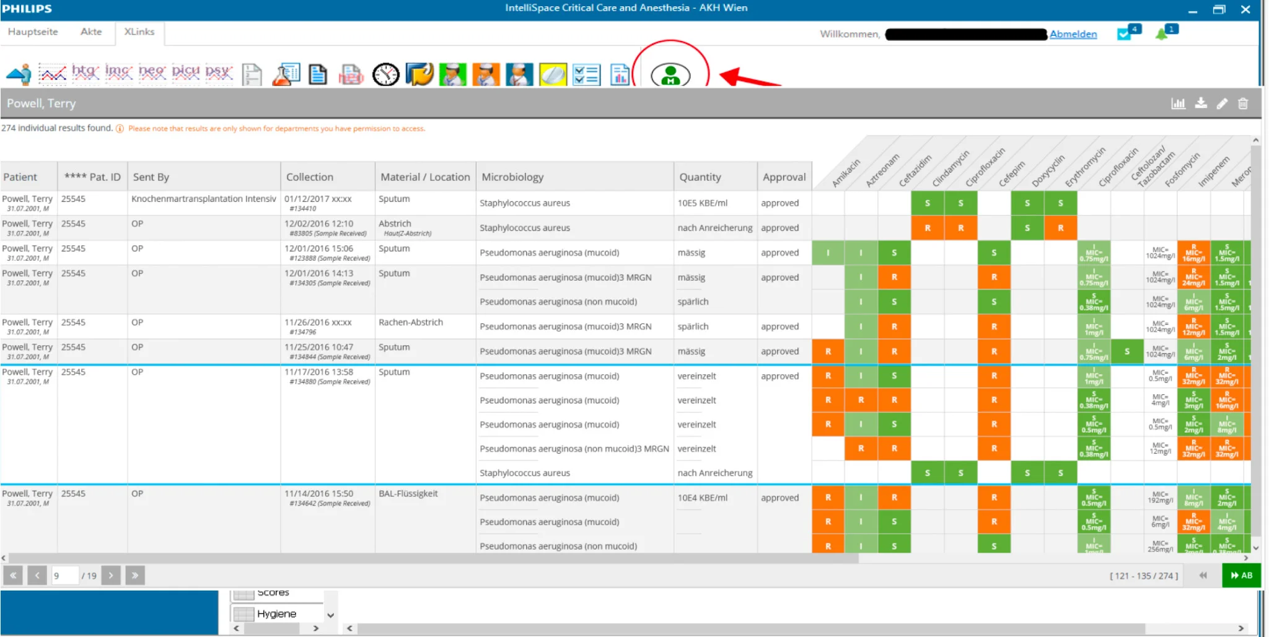Viewport: 1269px width, 637px height.
Task: Open the clock icon in the XLinks toolbar
Action: (x=385, y=74)
